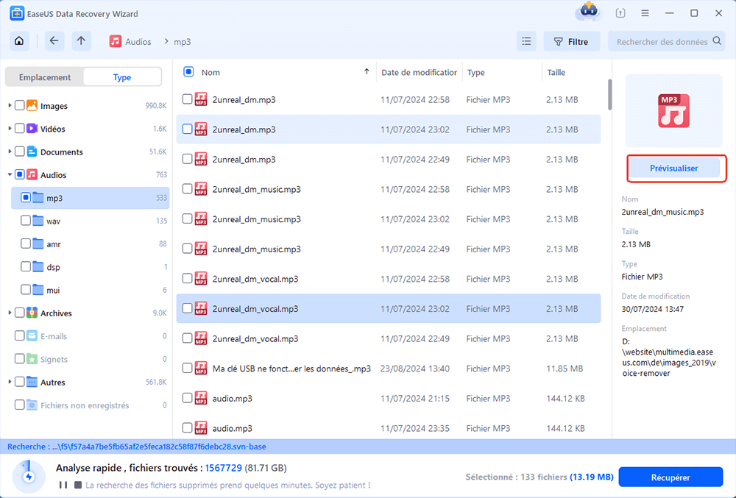Expand the Images category tree

click(x=10, y=106)
